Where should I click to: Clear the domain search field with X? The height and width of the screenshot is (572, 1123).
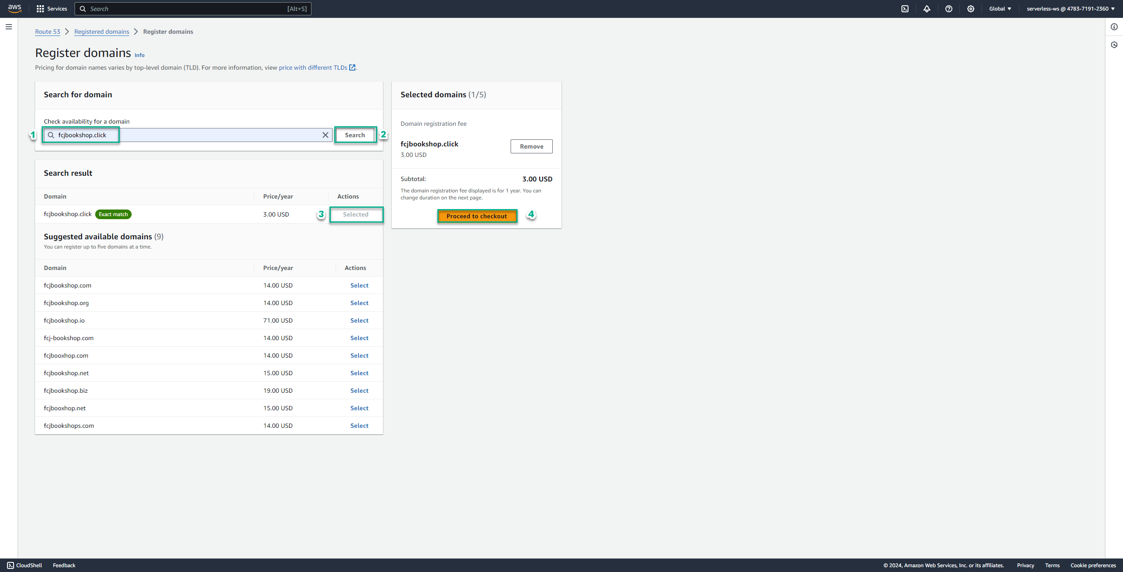(325, 135)
